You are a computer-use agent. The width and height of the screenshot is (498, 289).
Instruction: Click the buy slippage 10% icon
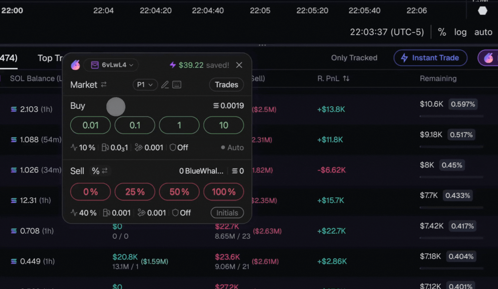coord(74,147)
